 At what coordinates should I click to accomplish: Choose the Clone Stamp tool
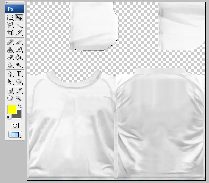[x=10, y=49]
